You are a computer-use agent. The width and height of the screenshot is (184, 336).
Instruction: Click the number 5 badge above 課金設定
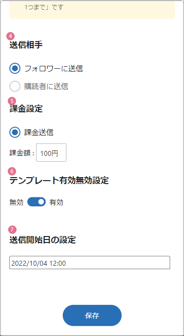point(12,100)
